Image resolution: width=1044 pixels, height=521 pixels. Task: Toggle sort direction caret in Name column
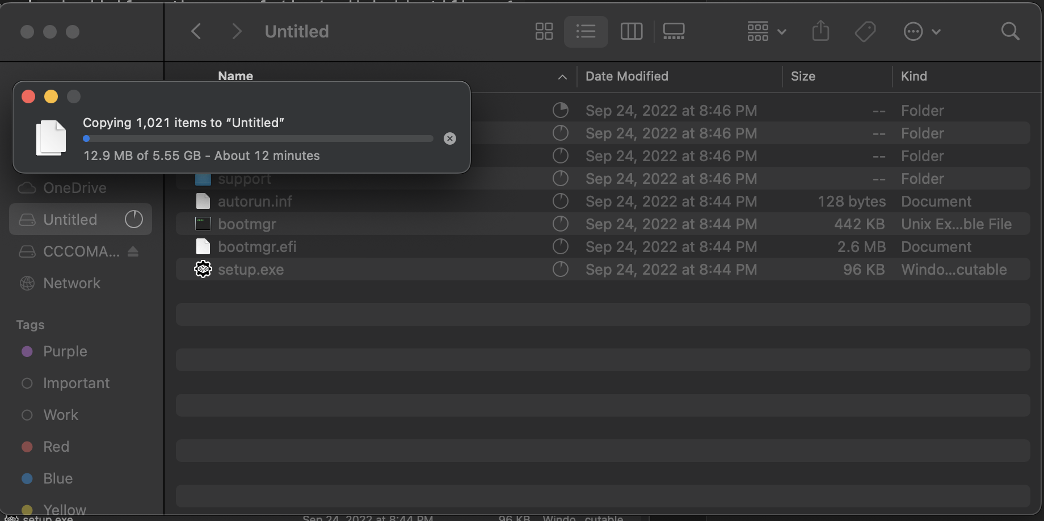click(x=562, y=77)
